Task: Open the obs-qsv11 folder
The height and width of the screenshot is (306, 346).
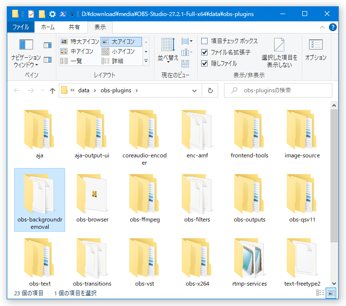Action: click(x=302, y=198)
